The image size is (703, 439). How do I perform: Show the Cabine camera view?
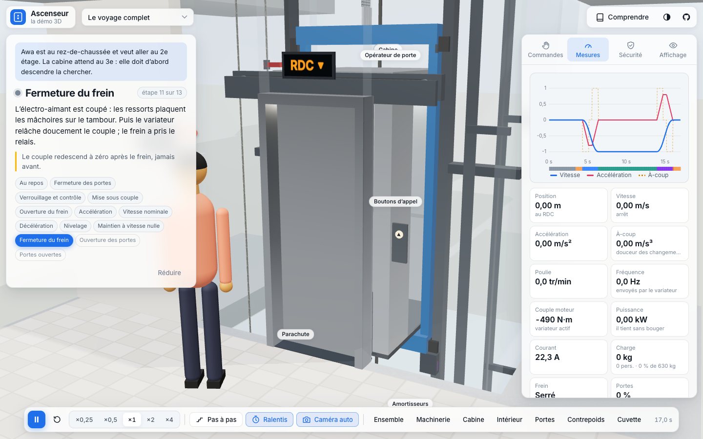[474, 419]
